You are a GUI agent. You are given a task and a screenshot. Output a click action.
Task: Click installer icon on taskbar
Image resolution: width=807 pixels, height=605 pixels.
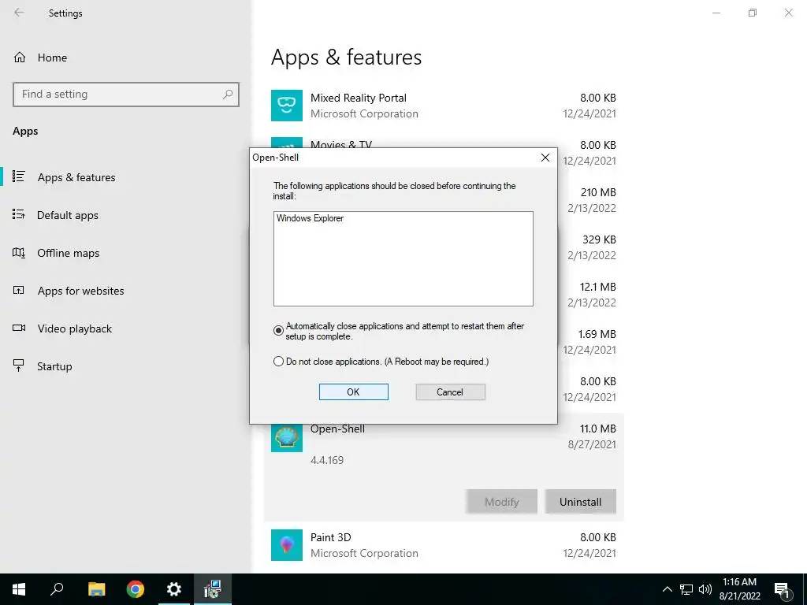pos(212,589)
